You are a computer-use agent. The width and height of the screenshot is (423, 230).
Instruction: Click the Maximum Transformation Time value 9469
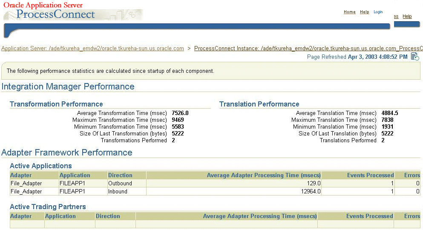tap(178, 120)
